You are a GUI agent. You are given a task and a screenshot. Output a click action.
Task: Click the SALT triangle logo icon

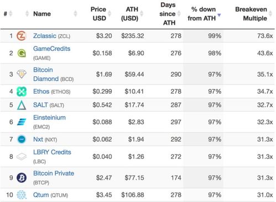22,105
